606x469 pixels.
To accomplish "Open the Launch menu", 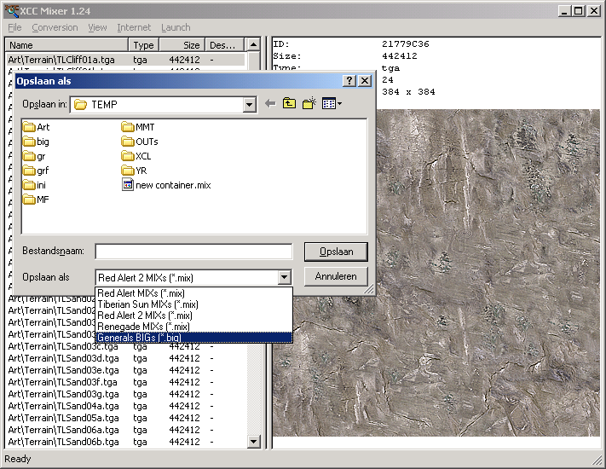I will (176, 27).
